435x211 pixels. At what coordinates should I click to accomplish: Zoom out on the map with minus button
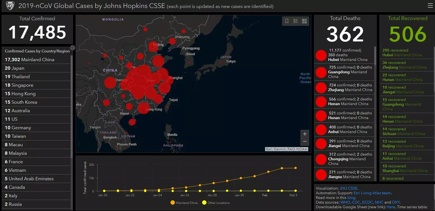[x=305, y=142]
